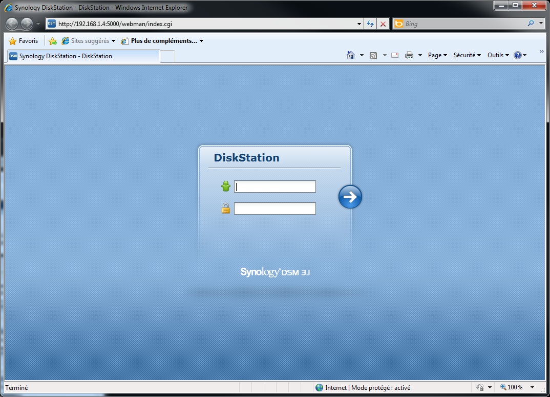Viewport: 550px width, 397px height.
Task: Minimize the Internet Explorer window
Action: point(501,5)
